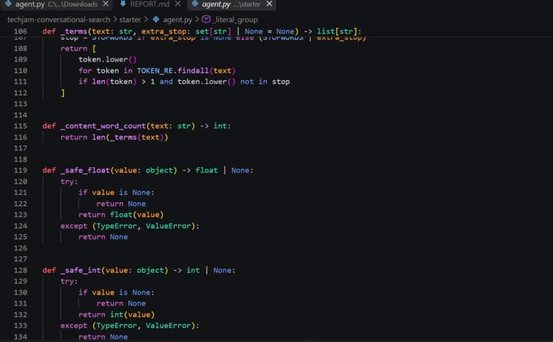Click 'int | None' return annotation
This screenshot has width=553, height=342.
(209, 270)
